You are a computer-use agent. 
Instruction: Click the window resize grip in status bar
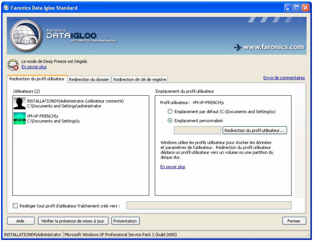pyautogui.click(x=307, y=236)
